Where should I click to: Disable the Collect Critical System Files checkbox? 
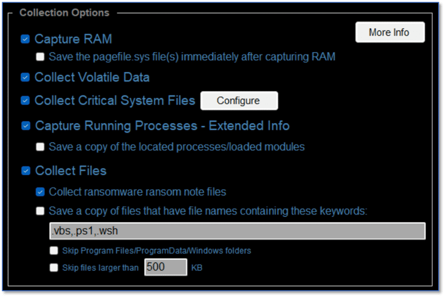[x=25, y=100]
